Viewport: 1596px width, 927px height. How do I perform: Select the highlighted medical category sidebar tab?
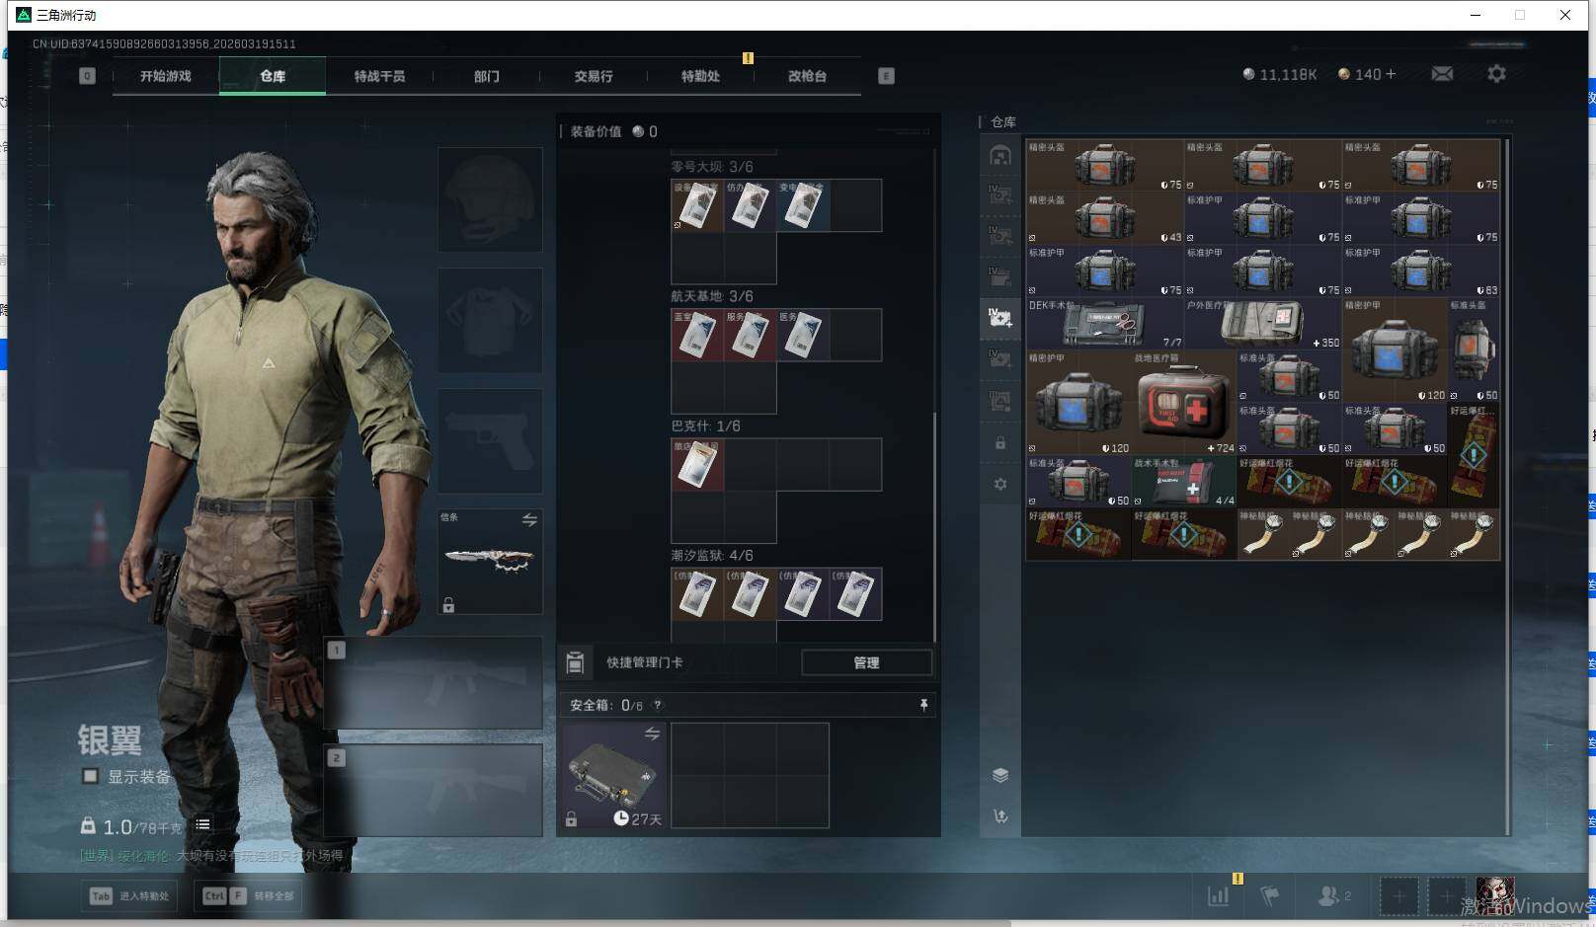tap(1000, 317)
